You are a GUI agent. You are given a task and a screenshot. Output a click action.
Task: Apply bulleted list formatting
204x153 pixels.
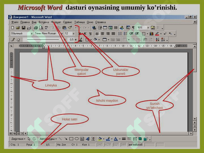(126, 34)
